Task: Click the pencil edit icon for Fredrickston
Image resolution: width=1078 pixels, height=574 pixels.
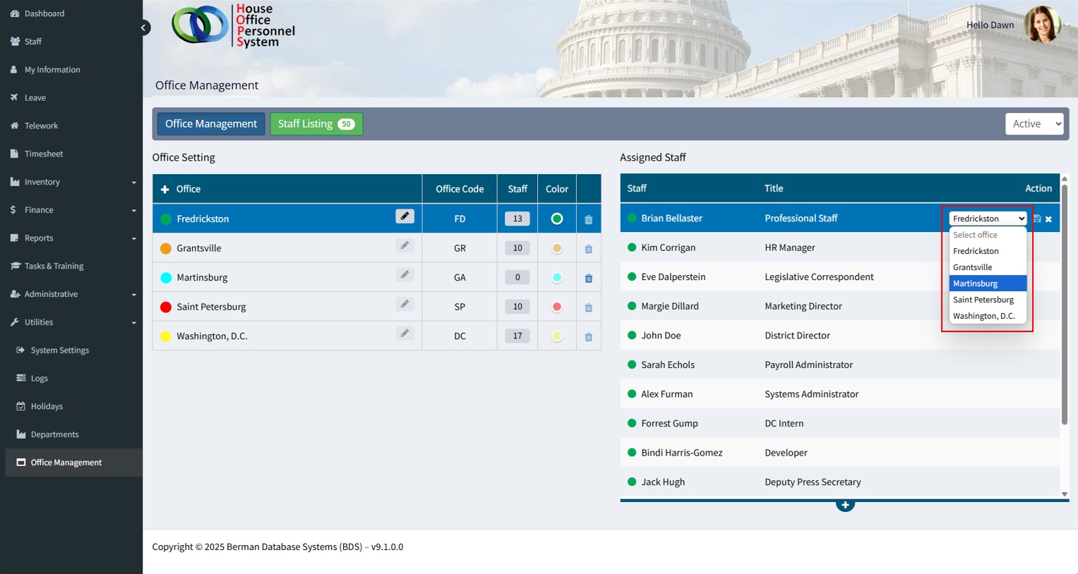Action: point(405,216)
